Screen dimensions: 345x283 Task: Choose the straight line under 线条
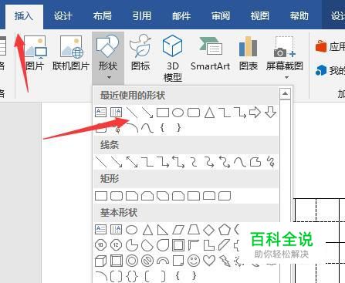point(101,162)
